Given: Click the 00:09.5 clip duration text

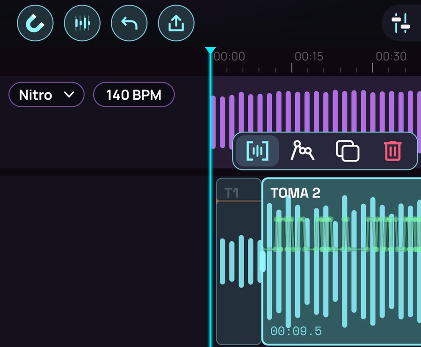Looking at the screenshot, I should pyautogui.click(x=296, y=331).
